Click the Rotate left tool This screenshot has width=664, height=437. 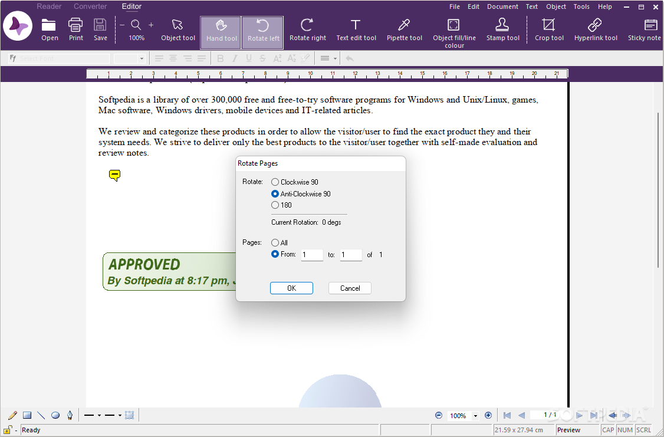[x=263, y=32]
